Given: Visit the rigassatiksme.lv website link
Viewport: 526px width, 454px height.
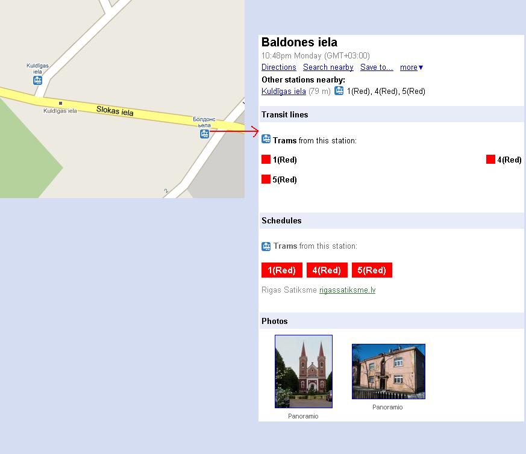Looking at the screenshot, I should point(347,290).
